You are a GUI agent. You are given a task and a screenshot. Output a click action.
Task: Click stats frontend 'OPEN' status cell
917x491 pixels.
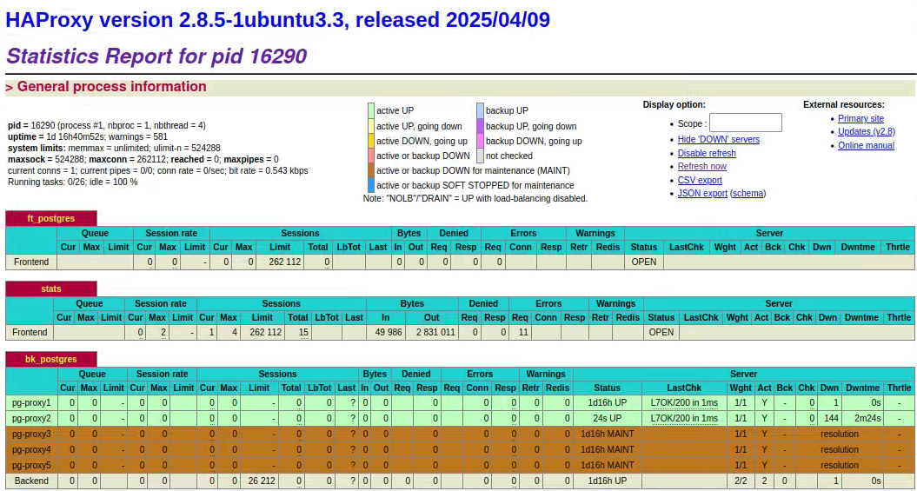661,332
